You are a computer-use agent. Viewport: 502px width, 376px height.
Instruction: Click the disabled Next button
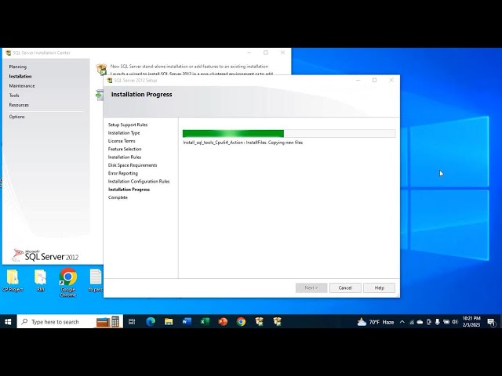pos(311,287)
